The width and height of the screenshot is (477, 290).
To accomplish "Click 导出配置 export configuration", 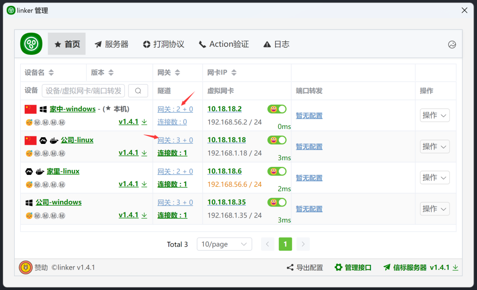I will (305, 267).
